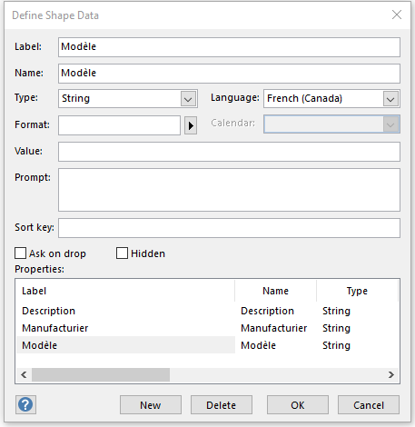The width and height of the screenshot is (415, 427).
Task: Click the Value input field
Action: pos(229,152)
